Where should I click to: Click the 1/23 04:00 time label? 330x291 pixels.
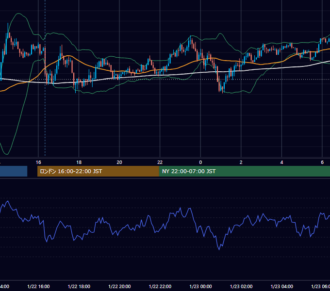(282, 286)
